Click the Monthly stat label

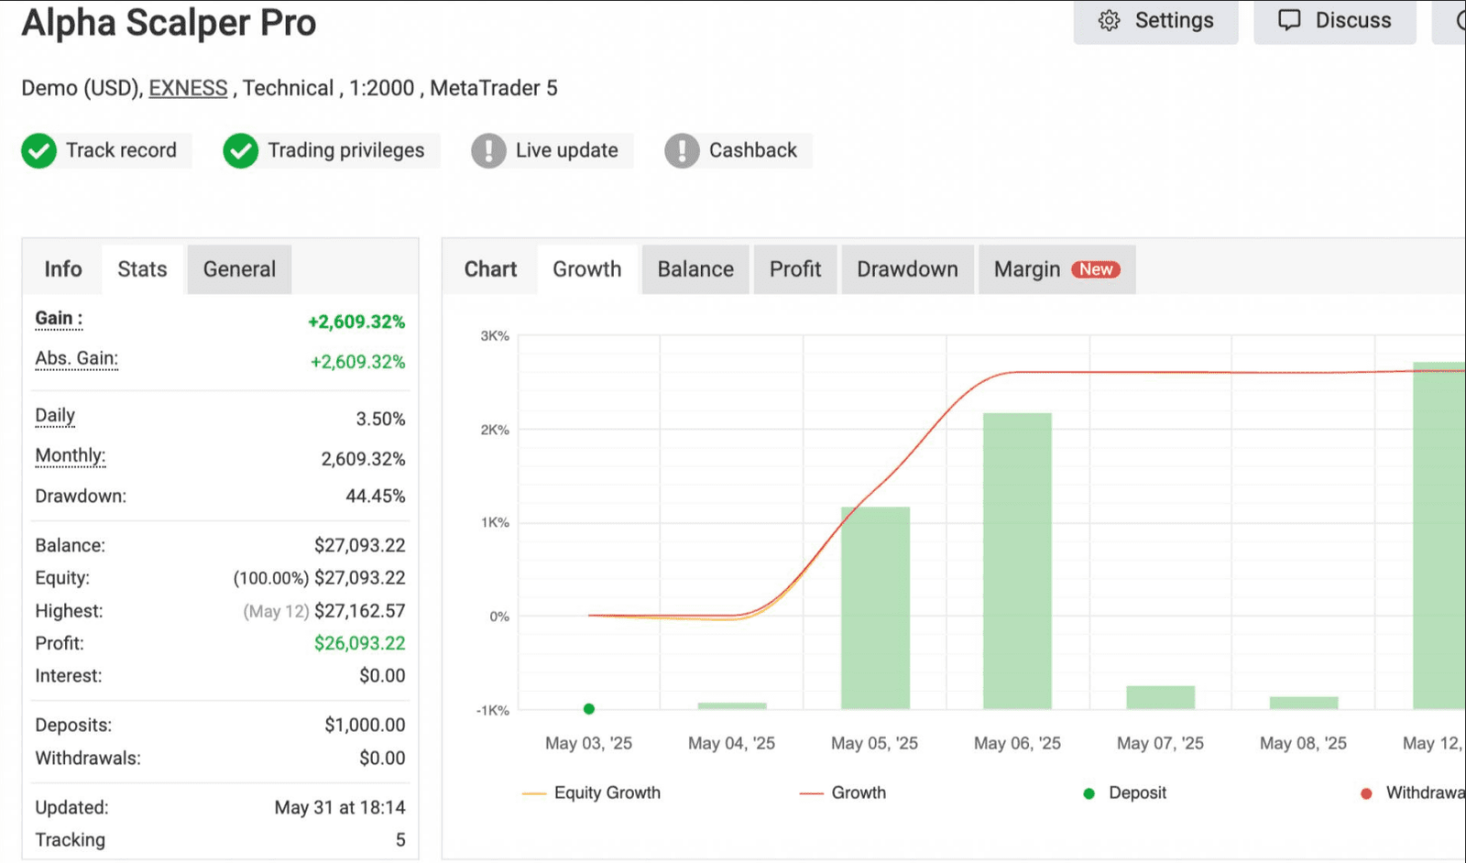pyautogui.click(x=71, y=455)
